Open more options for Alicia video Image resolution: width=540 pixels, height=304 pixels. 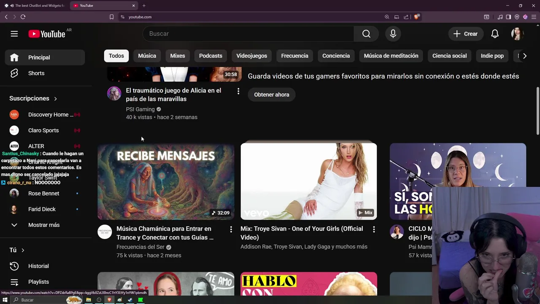click(x=238, y=91)
